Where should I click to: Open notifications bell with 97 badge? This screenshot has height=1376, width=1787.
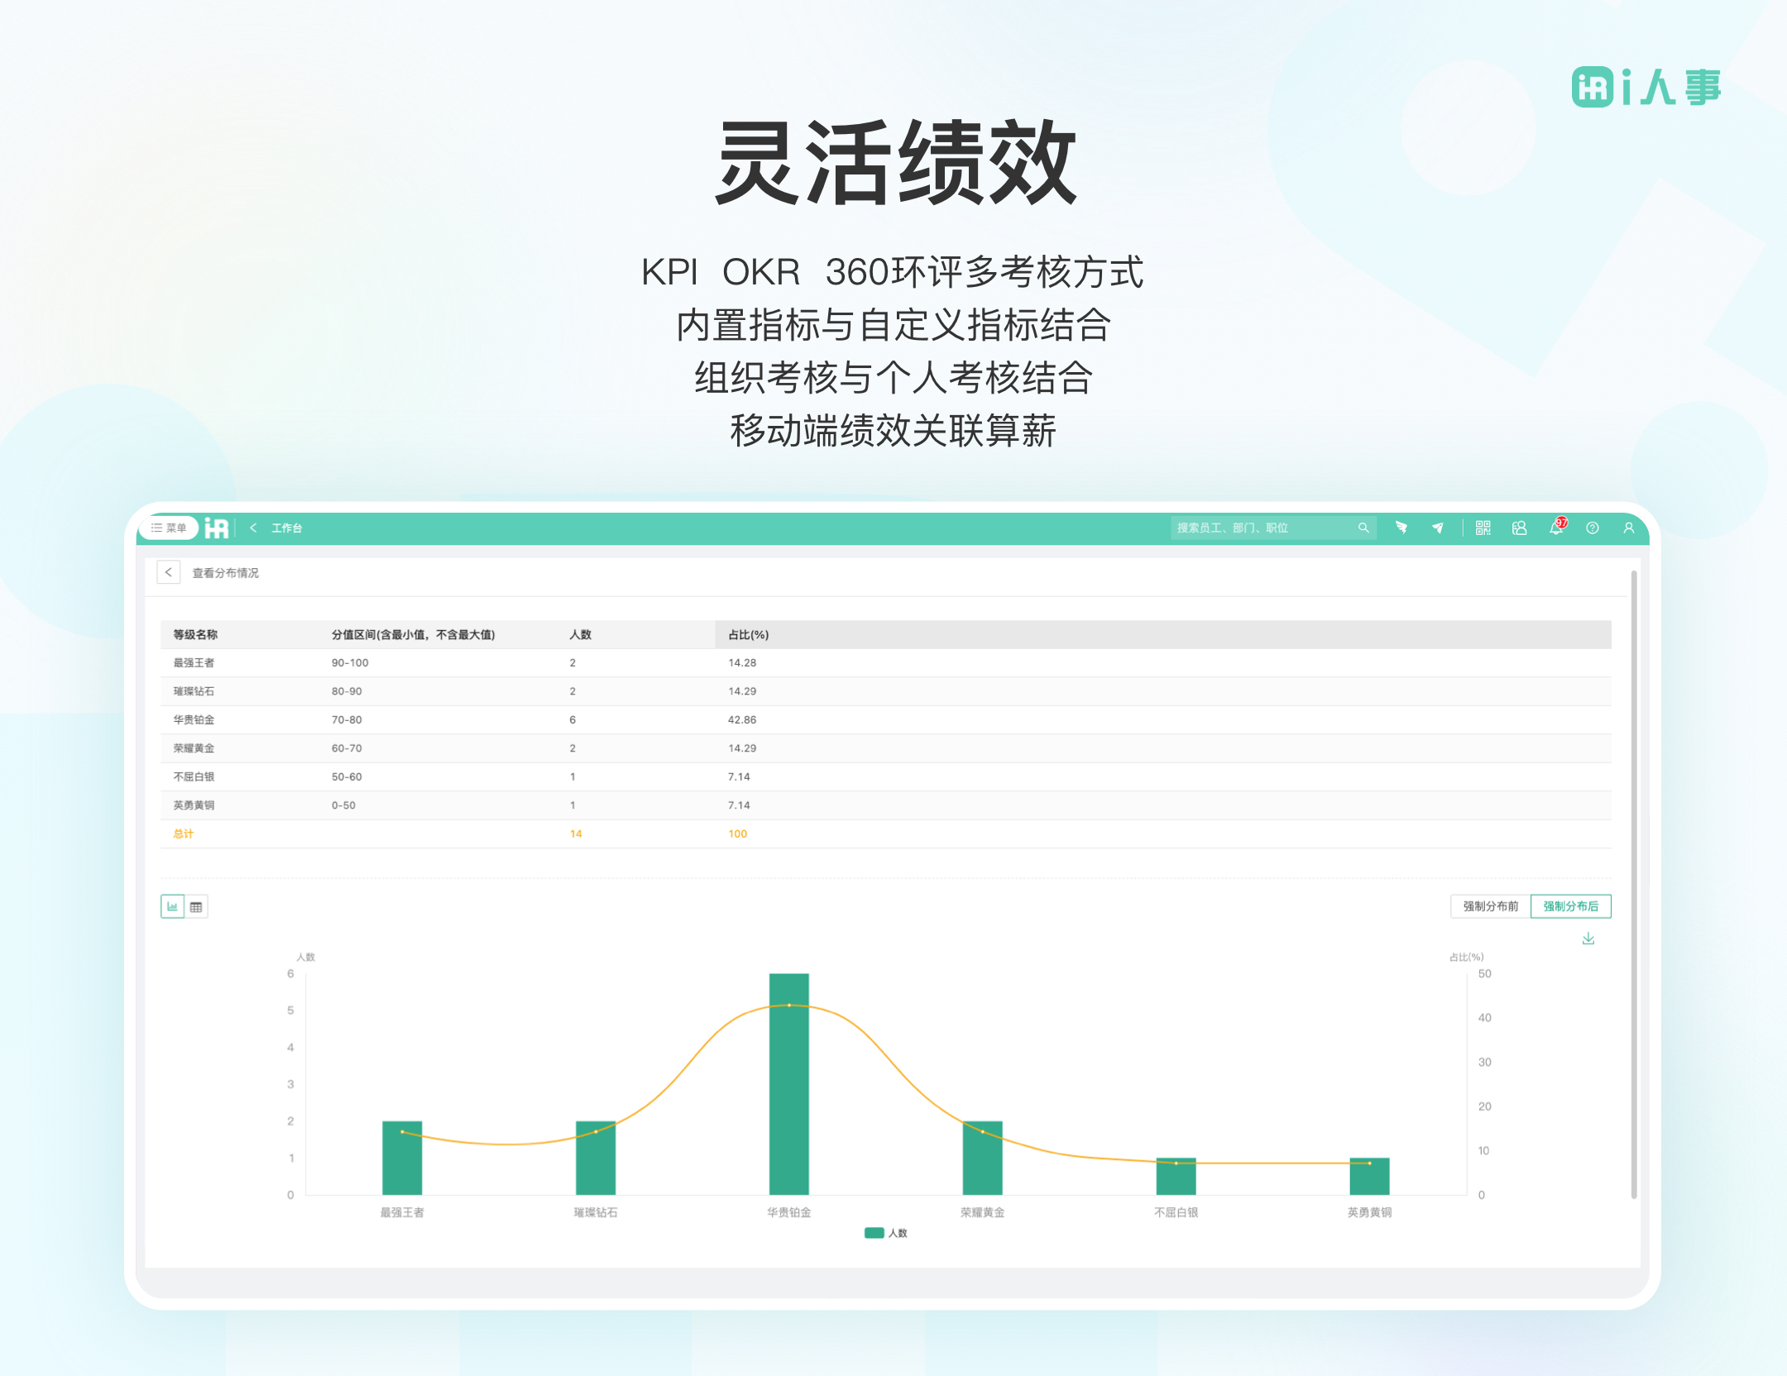[x=1556, y=527]
